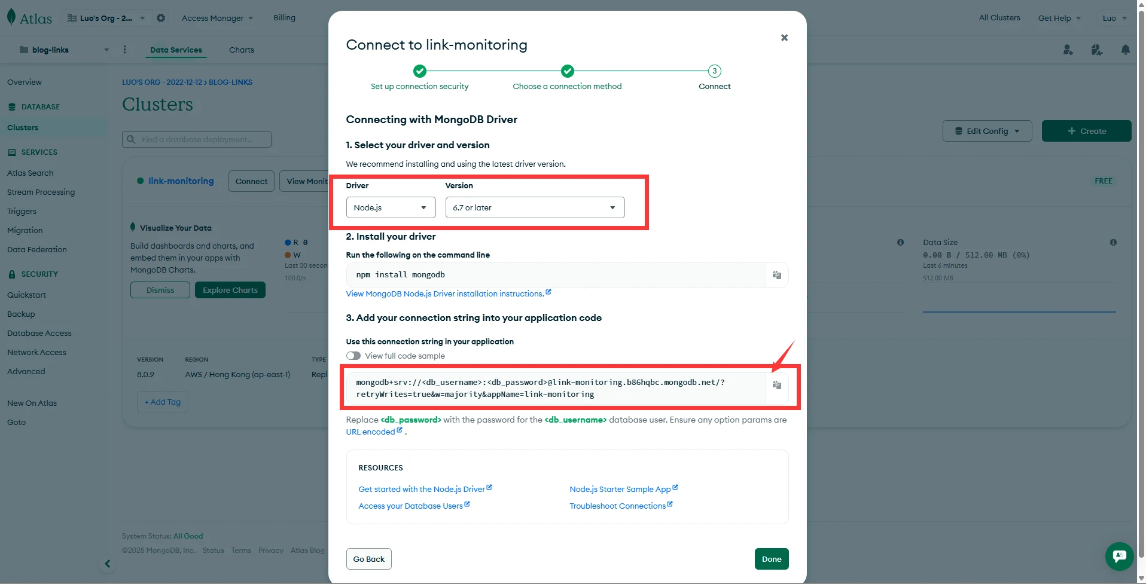Open Troubleshoot Connections link
The image size is (1146, 584).
coord(617,506)
